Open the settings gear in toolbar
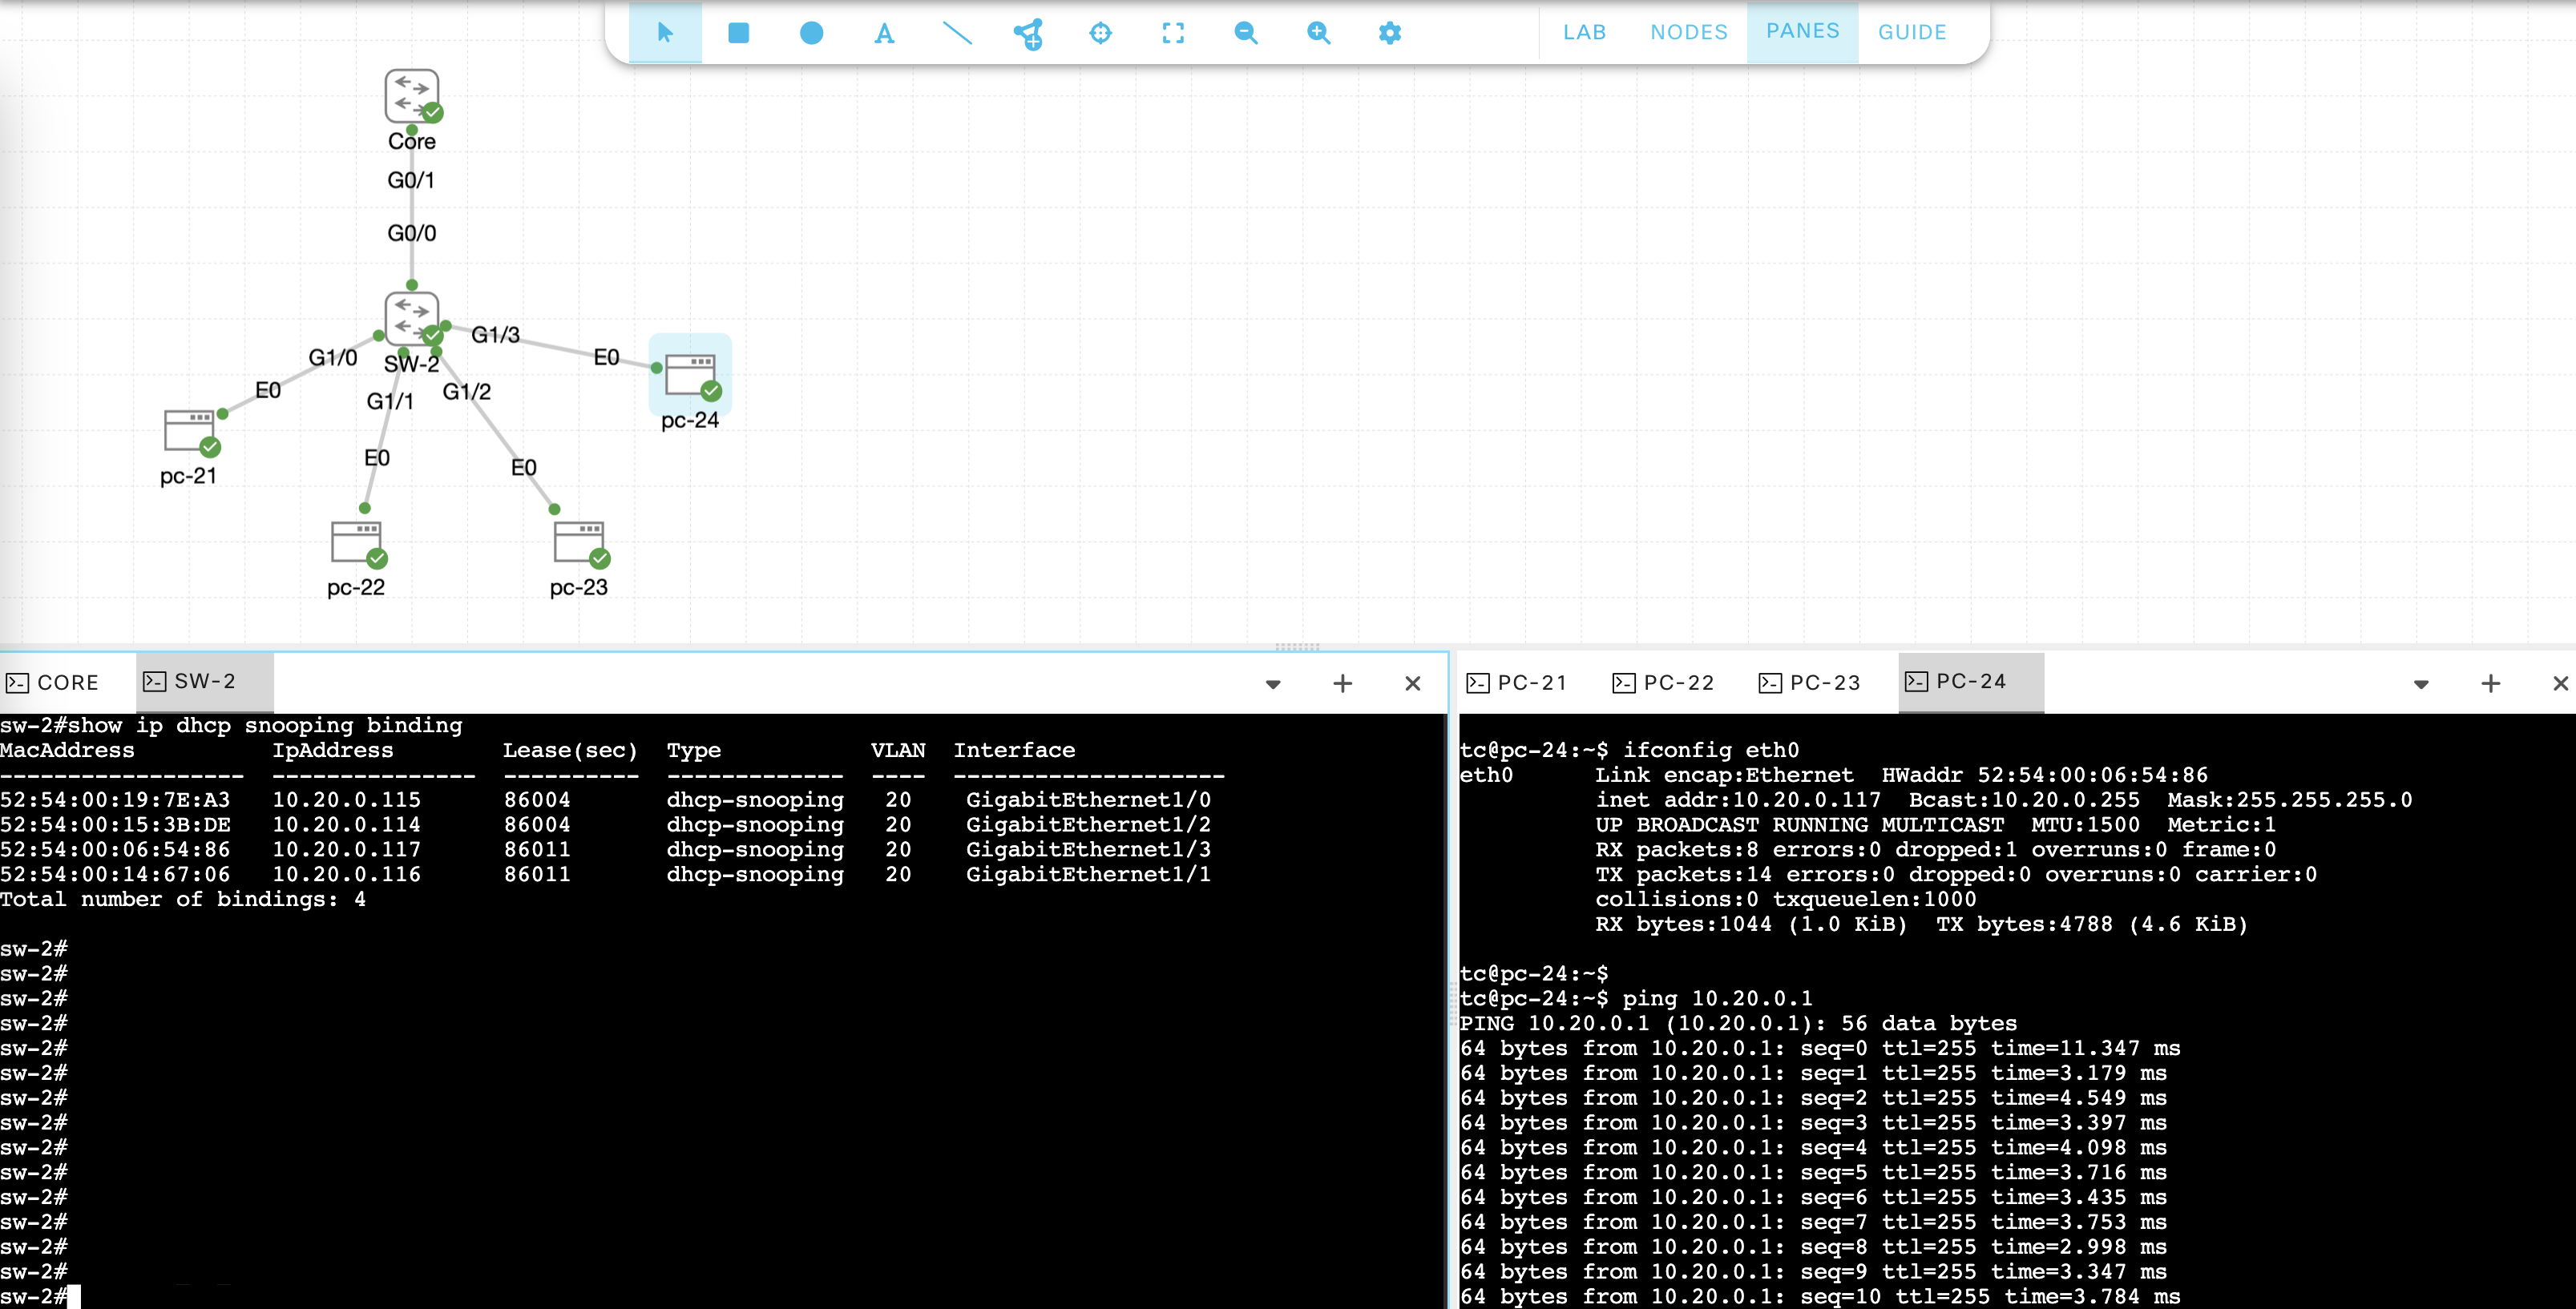Screen dimensions: 2576x1309 1390,33
